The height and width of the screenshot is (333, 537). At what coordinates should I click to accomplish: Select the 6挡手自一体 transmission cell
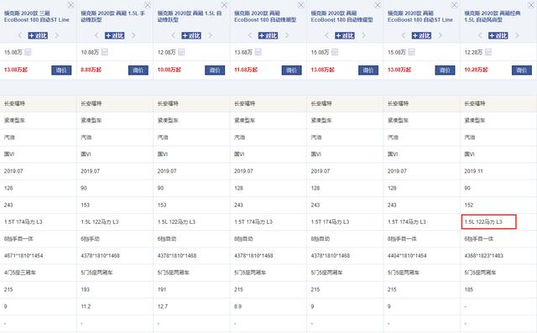click(479, 238)
